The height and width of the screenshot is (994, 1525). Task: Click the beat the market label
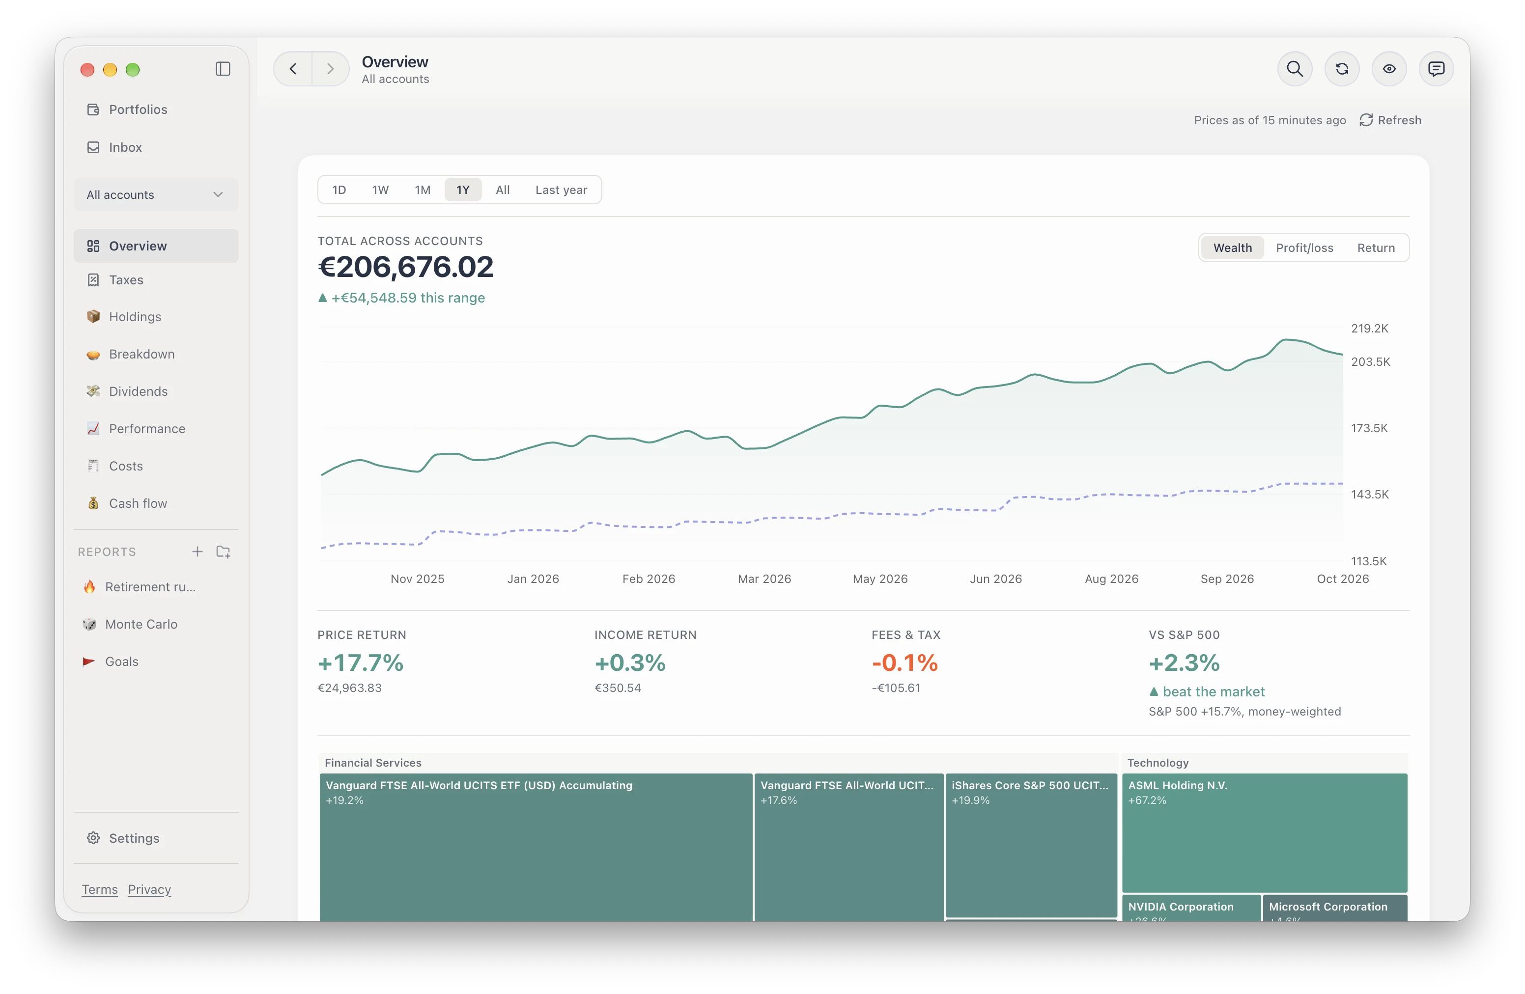click(x=1214, y=691)
